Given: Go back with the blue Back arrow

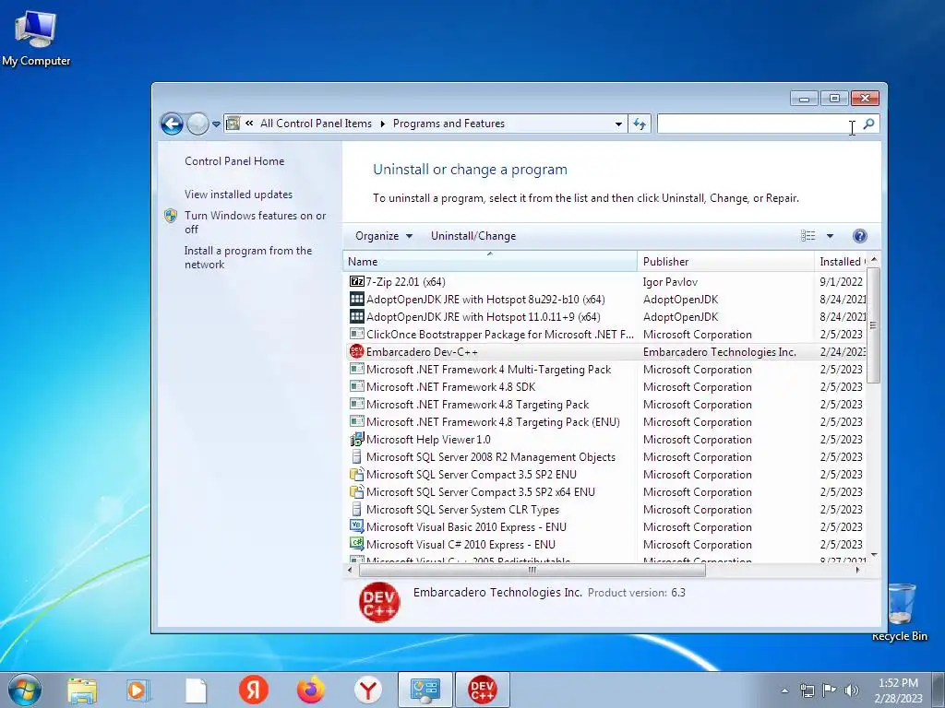Looking at the screenshot, I should (172, 124).
